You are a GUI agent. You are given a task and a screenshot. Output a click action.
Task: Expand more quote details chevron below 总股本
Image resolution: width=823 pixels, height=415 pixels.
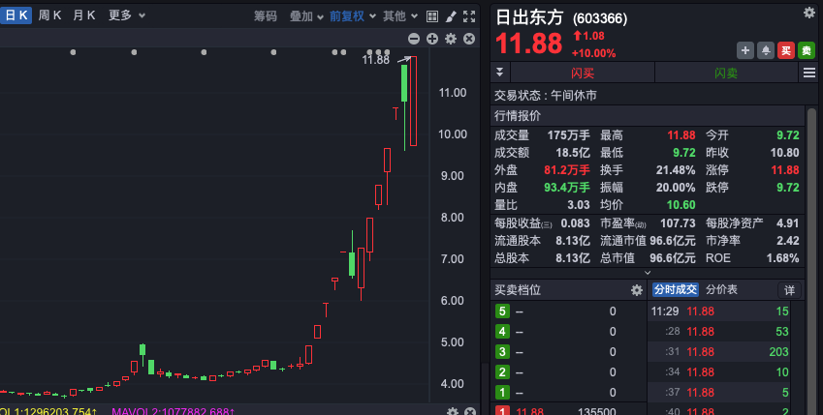648,273
